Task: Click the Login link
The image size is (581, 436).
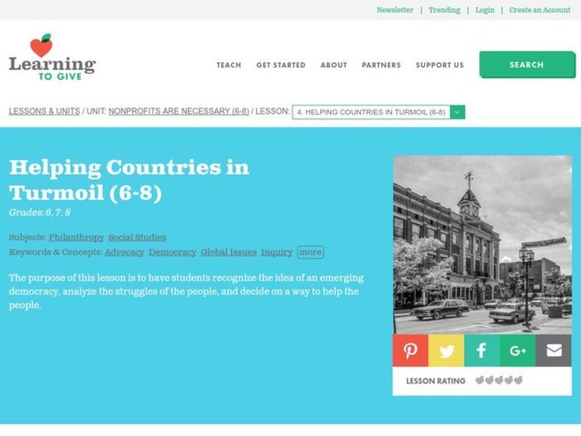Action: [484, 10]
